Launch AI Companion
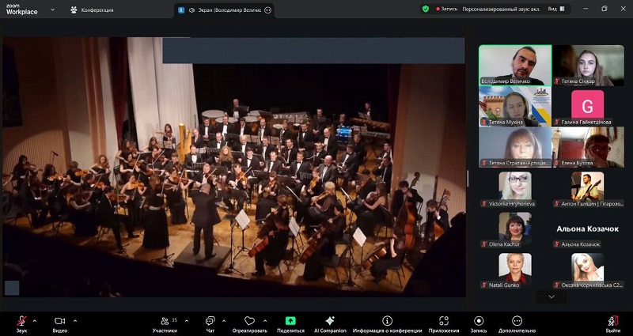 click(330, 321)
